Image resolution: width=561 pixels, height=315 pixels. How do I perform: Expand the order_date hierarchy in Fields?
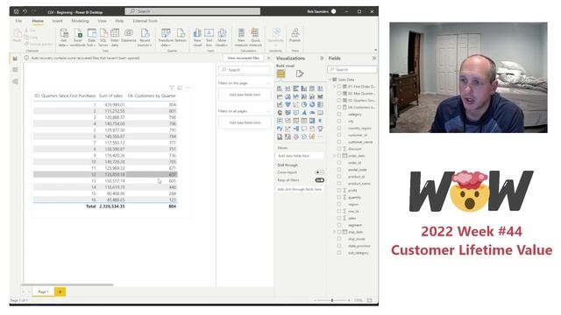tap(335, 156)
